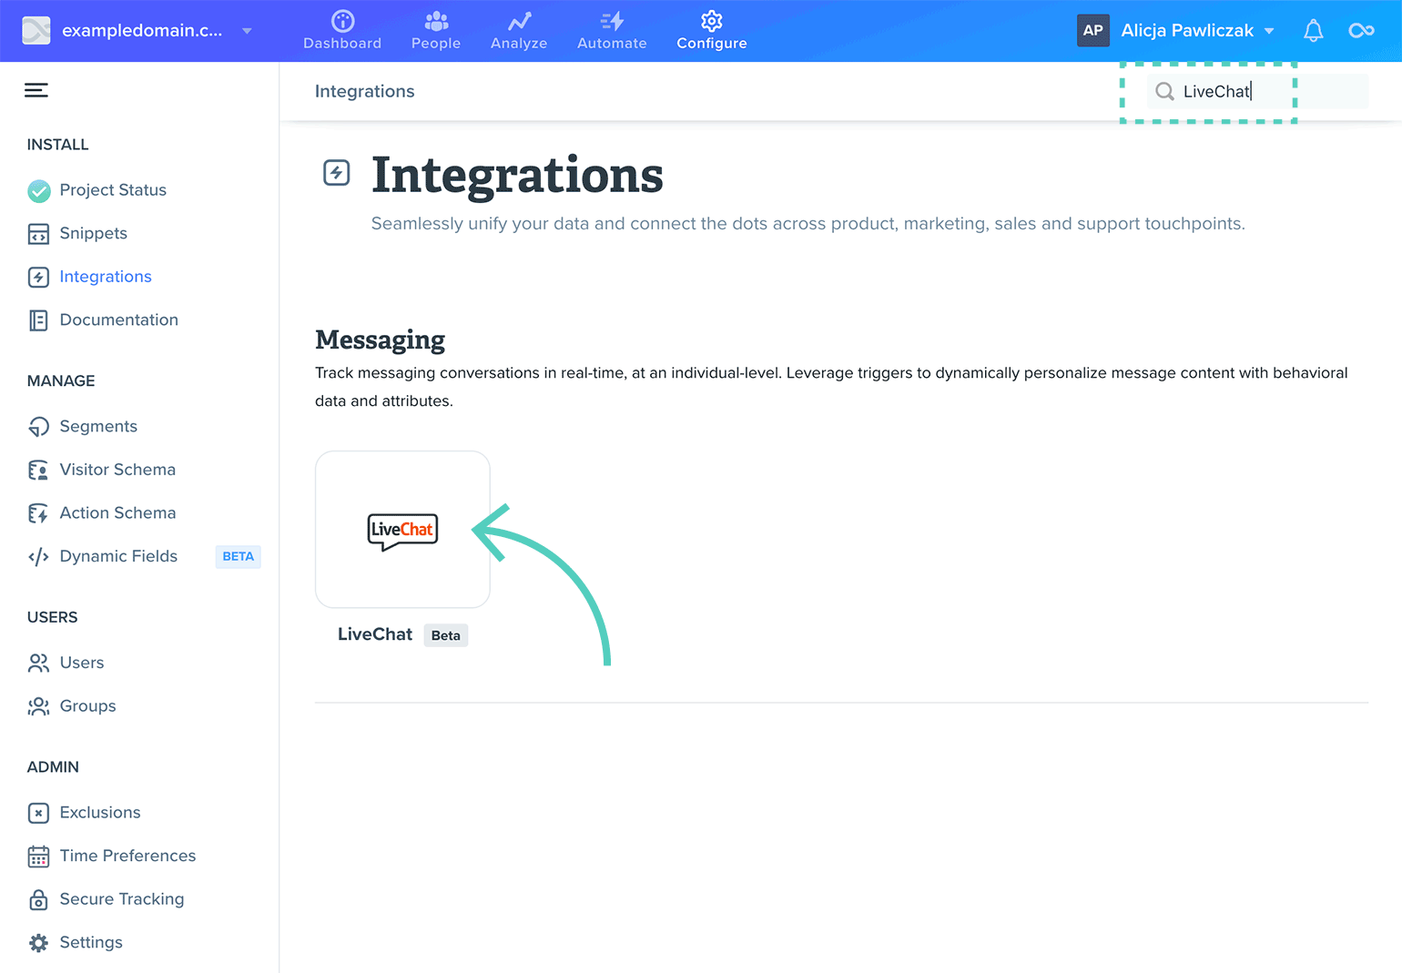Click the Documentation book icon
This screenshot has width=1402, height=973.
38,320
